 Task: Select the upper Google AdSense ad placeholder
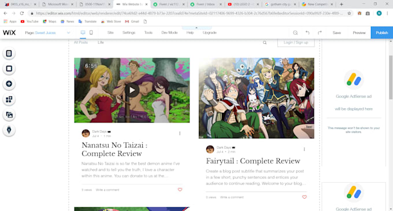tap(354, 102)
